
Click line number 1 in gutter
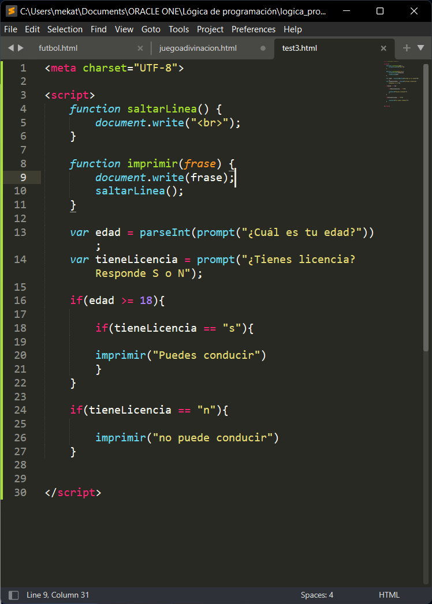click(x=23, y=68)
